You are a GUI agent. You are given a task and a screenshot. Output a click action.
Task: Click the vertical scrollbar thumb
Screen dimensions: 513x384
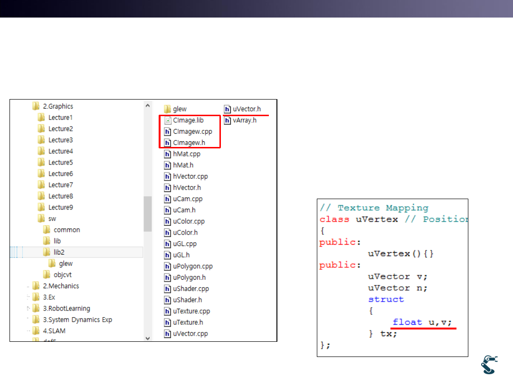pyautogui.click(x=147, y=213)
